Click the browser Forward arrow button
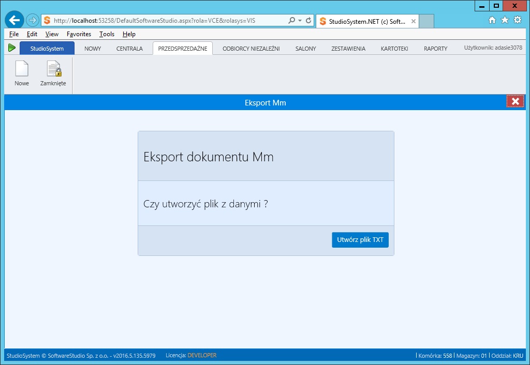Screen dimensions: 530x365 pyautogui.click(x=33, y=20)
